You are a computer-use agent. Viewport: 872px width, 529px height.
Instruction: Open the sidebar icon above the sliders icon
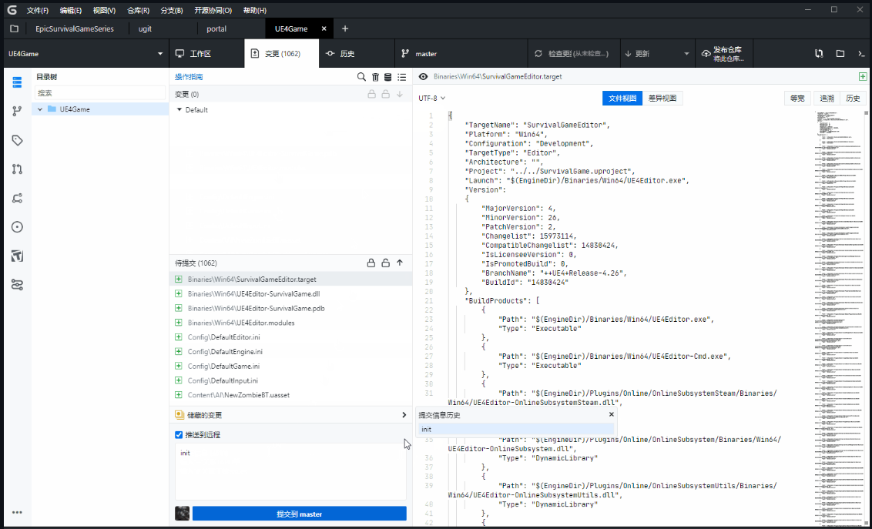[x=17, y=256]
